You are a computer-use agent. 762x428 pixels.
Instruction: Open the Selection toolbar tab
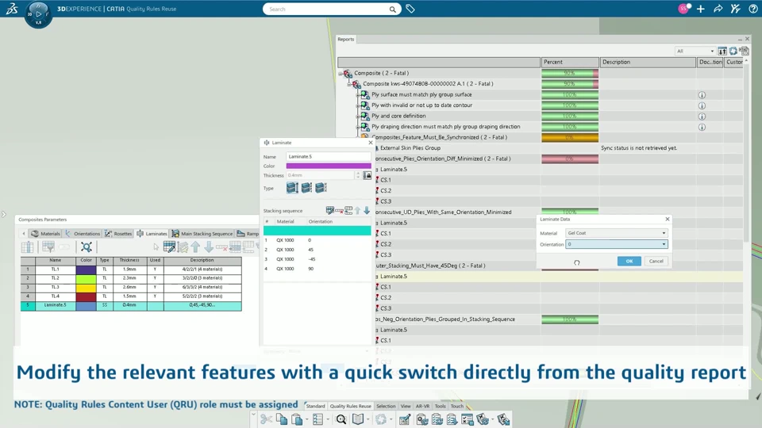point(386,406)
